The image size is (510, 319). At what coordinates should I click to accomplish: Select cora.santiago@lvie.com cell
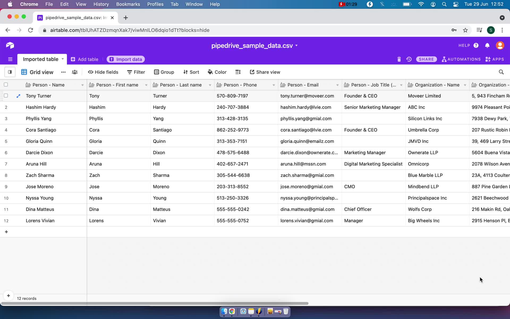coord(310,130)
